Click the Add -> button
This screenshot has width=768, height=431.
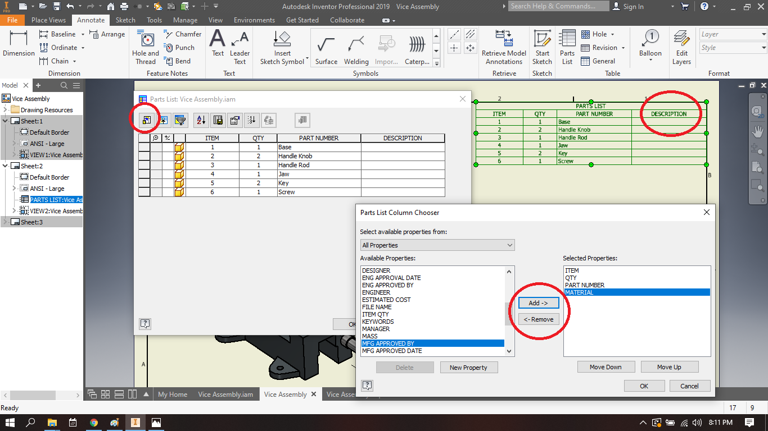pos(538,303)
